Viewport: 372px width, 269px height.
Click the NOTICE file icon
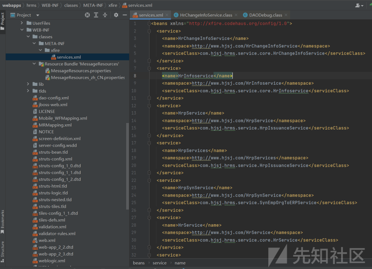coord(35,132)
